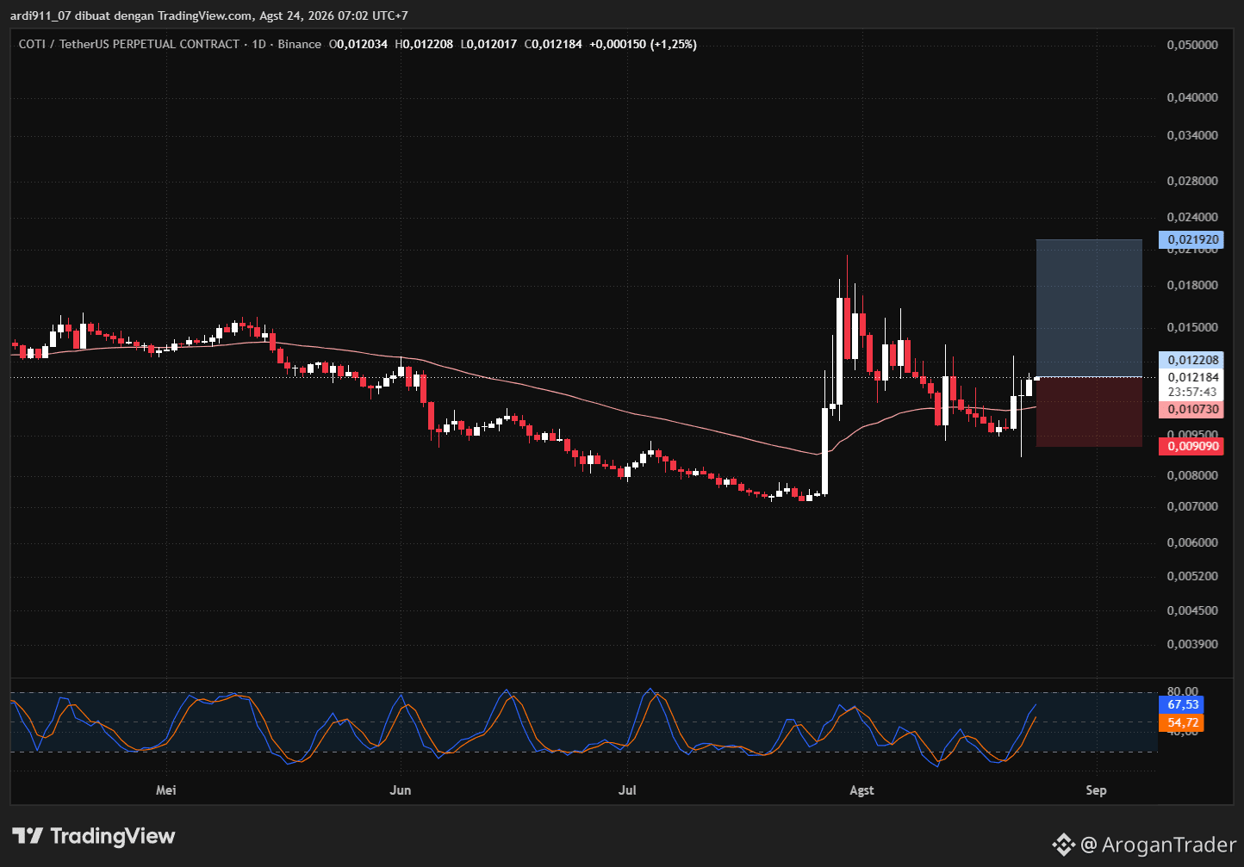
Task: Click the 0,003900 price axis label
Action: pos(1192,644)
